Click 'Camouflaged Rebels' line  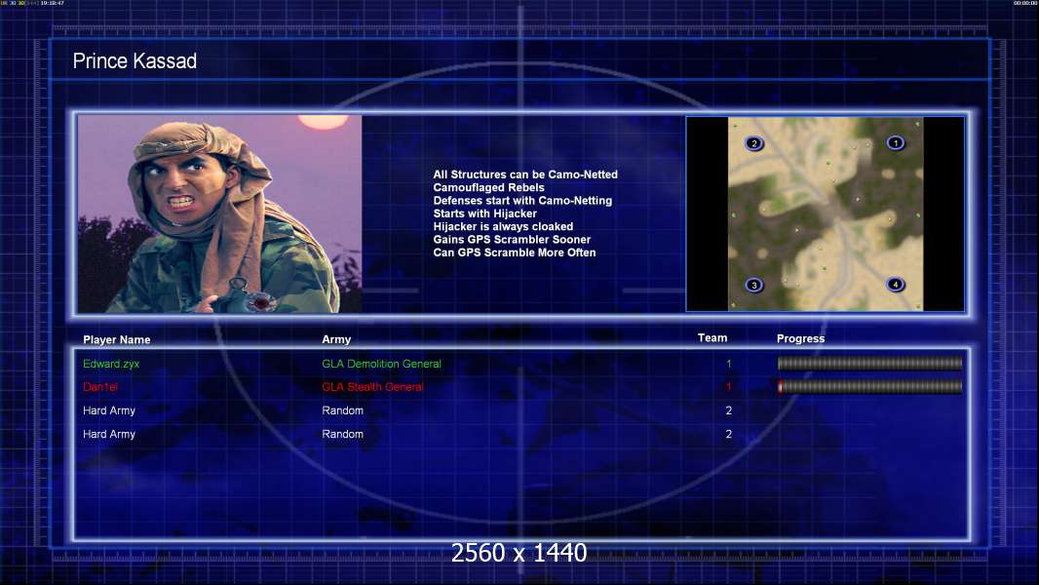[x=489, y=187]
